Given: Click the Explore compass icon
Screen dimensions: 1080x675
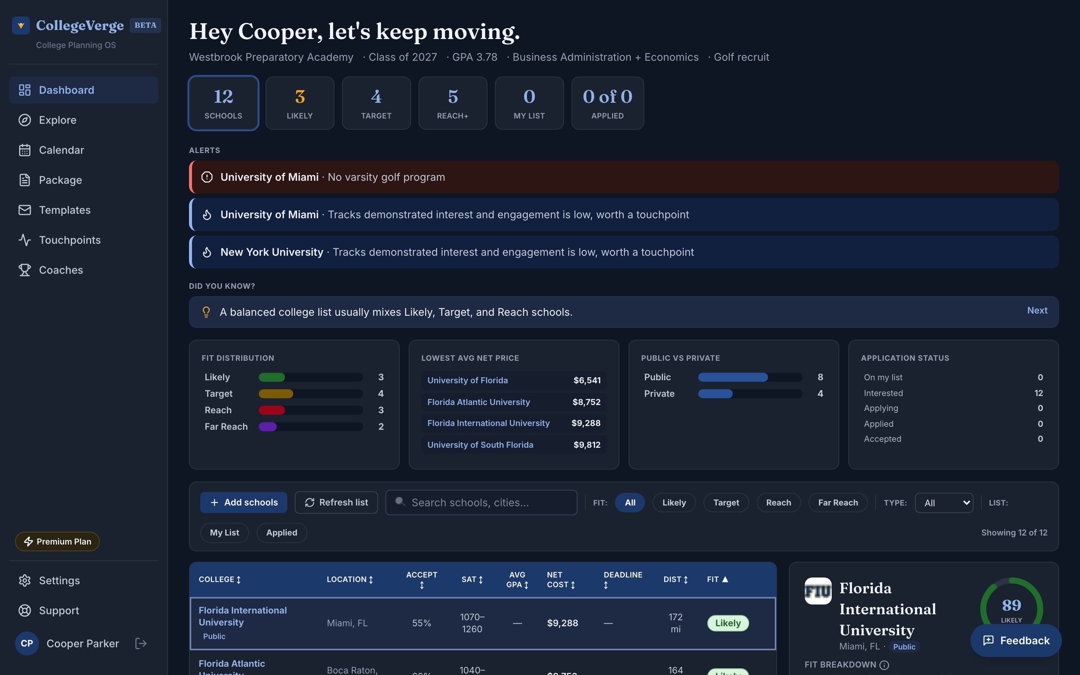Looking at the screenshot, I should 24,120.
